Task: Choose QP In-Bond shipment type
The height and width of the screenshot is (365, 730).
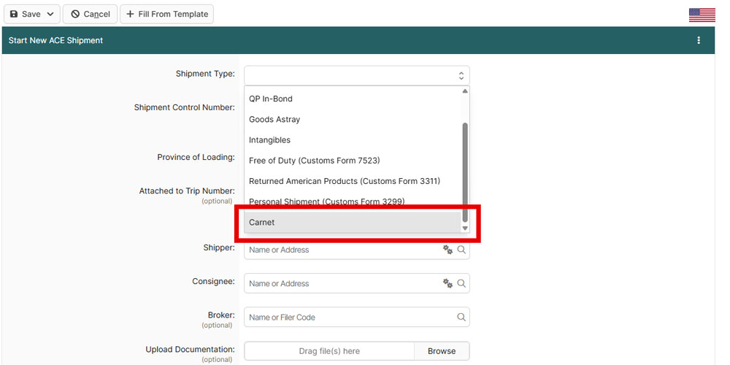Action: (271, 99)
